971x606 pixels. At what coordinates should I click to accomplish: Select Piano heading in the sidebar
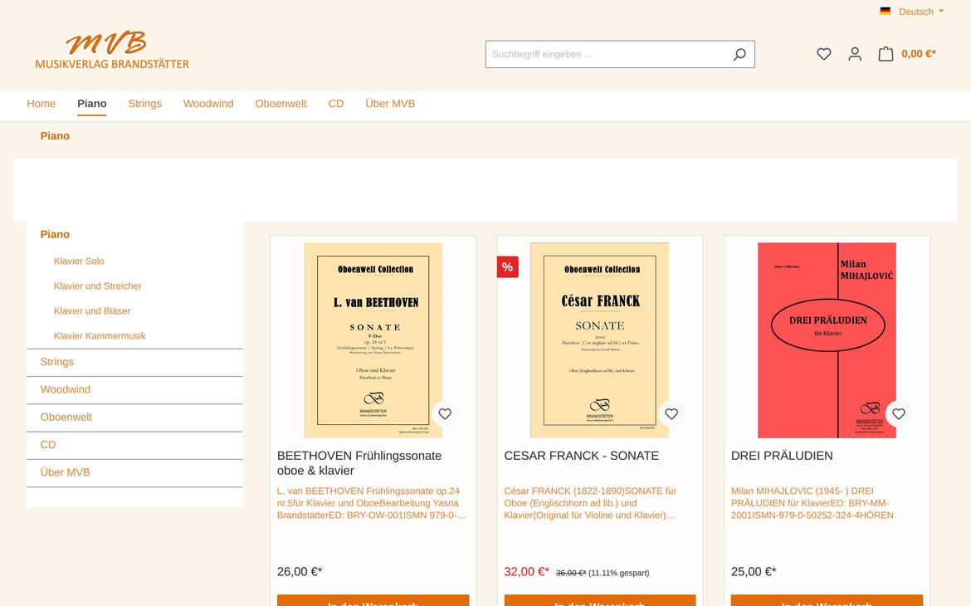pyautogui.click(x=55, y=234)
